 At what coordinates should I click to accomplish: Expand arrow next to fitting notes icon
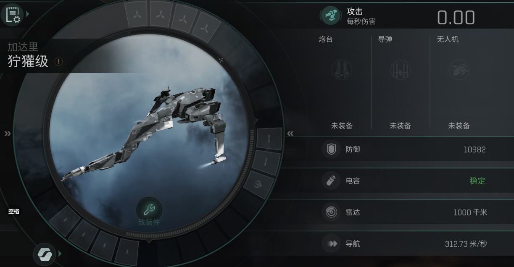[x=28, y=14]
